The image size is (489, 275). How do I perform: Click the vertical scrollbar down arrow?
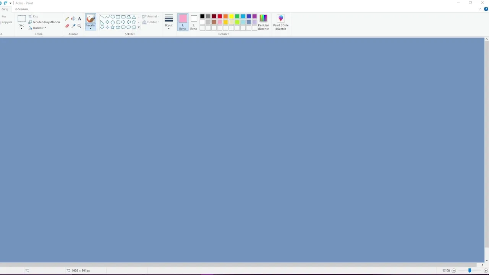point(486,260)
